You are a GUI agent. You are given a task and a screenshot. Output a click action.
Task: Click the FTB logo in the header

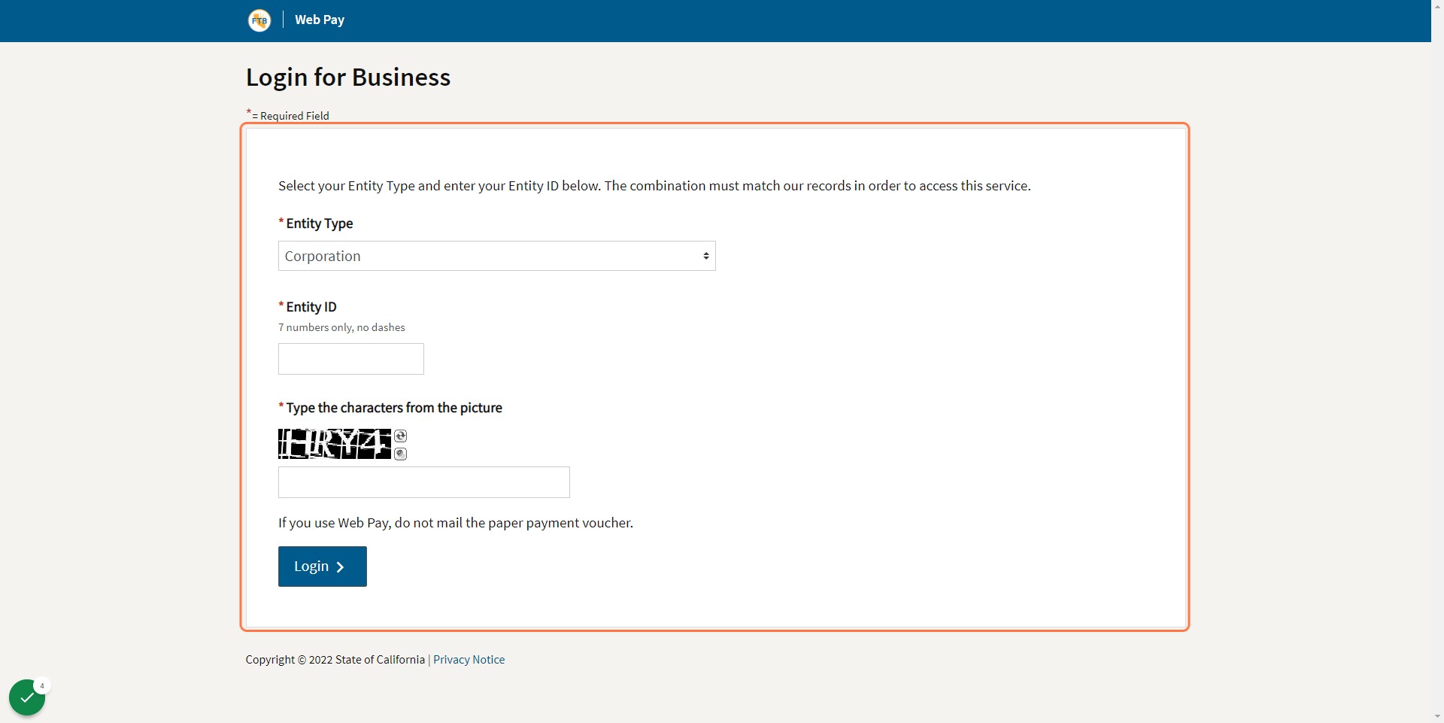point(259,20)
